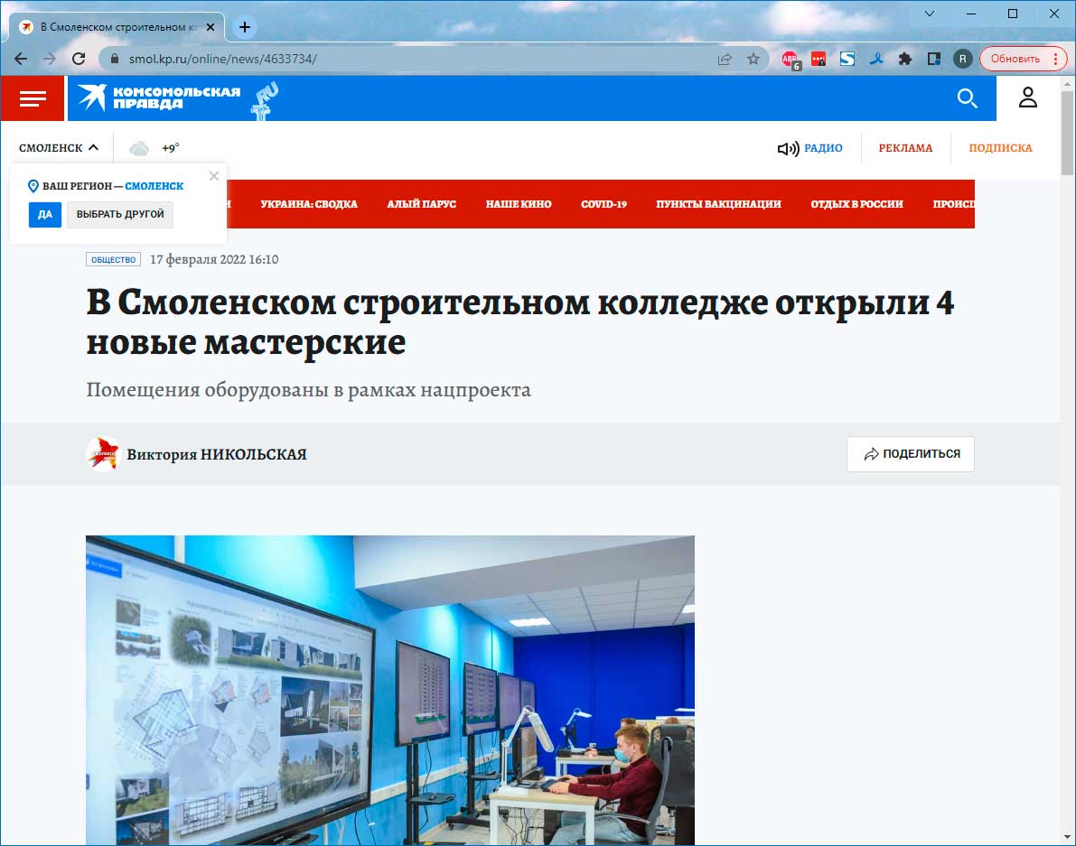1076x846 pixels.
Task: Reload the page
Action: point(79,59)
